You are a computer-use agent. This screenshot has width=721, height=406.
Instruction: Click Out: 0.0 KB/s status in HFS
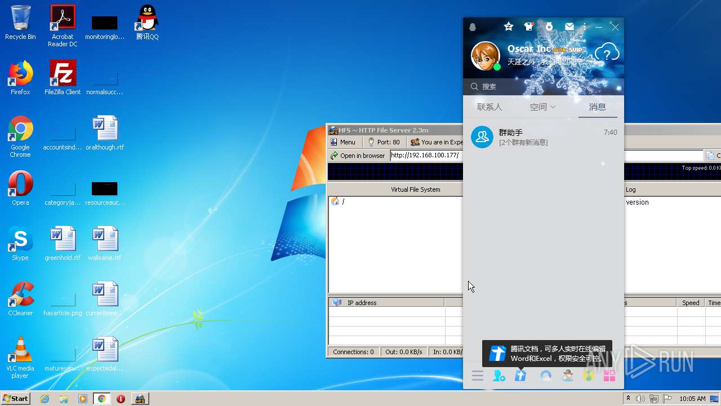click(x=403, y=352)
